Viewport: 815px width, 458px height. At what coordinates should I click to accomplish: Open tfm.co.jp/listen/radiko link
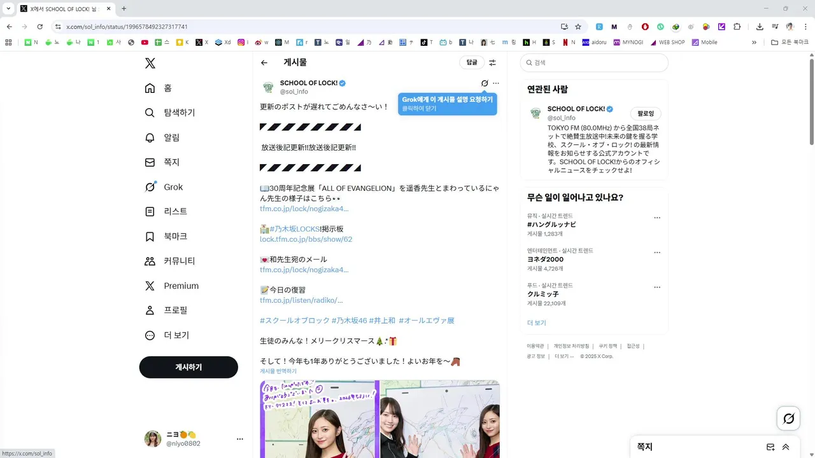coord(301,300)
